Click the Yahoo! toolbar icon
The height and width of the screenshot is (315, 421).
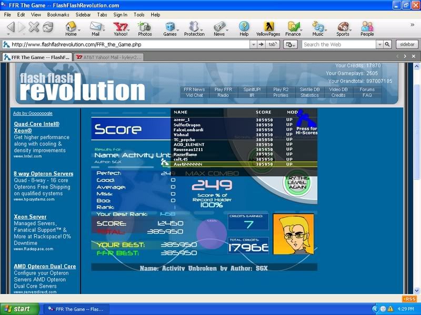pos(120,28)
